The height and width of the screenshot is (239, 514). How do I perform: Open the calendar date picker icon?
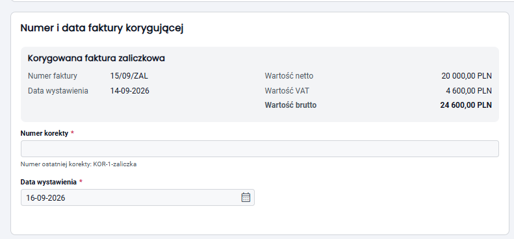click(x=246, y=197)
